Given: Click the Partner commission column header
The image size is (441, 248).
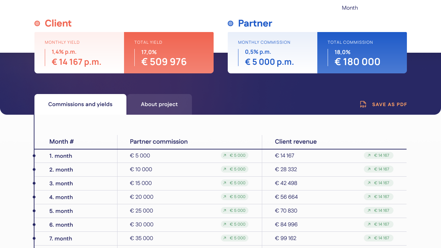Looking at the screenshot, I should [x=159, y=142].
